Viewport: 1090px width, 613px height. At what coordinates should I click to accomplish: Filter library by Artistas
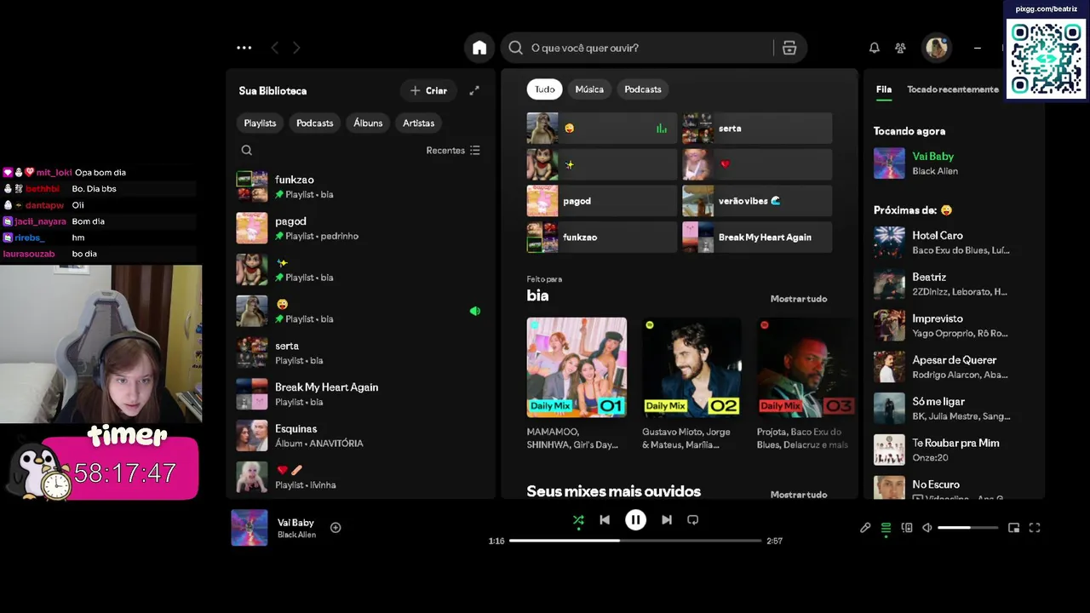418,123
